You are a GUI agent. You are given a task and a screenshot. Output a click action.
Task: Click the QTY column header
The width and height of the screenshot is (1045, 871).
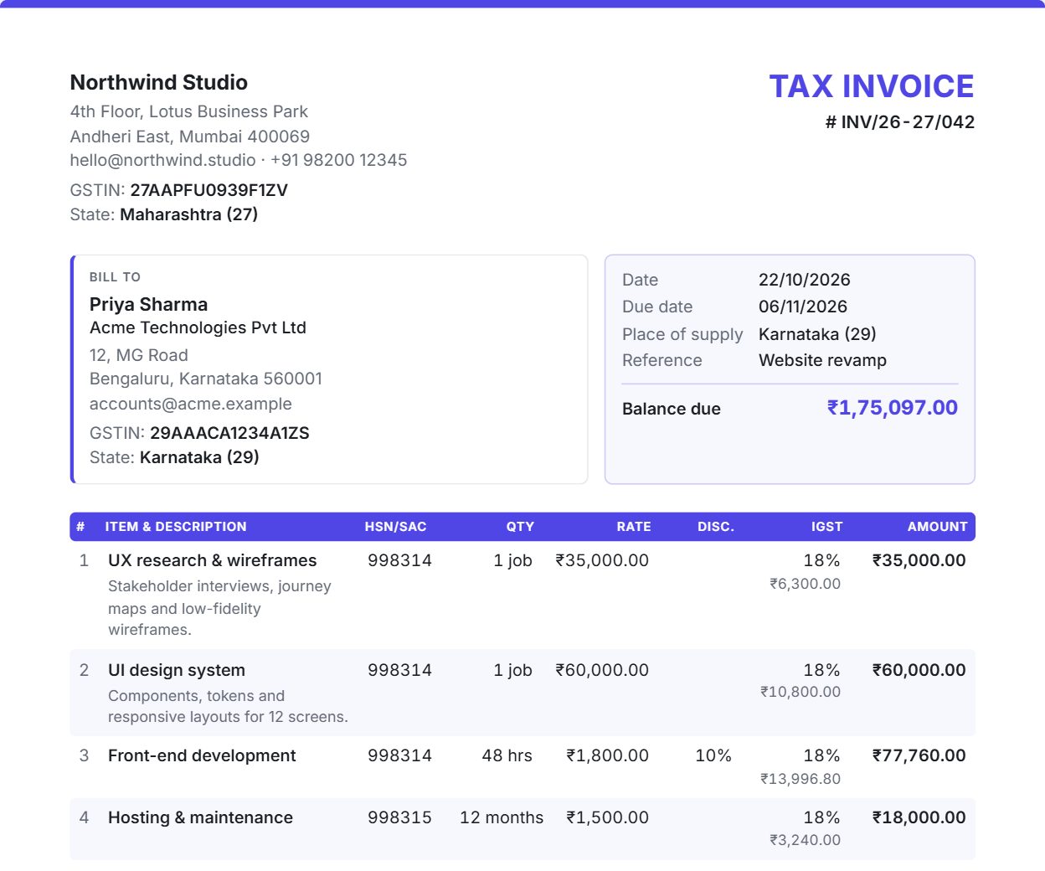[x=520, y=527]
